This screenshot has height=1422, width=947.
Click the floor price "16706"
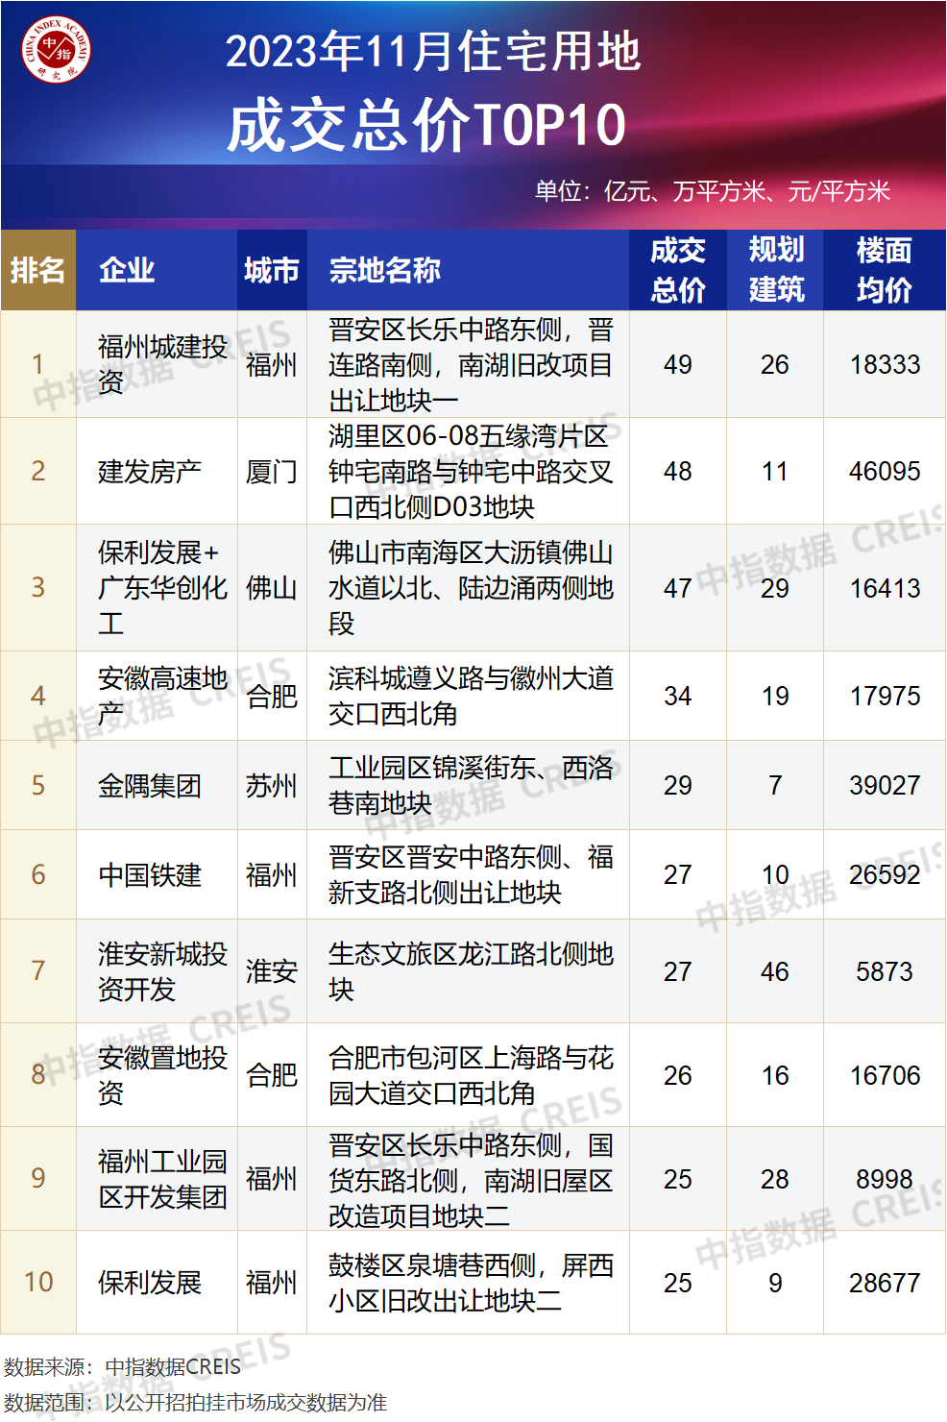pos(885,1075)
